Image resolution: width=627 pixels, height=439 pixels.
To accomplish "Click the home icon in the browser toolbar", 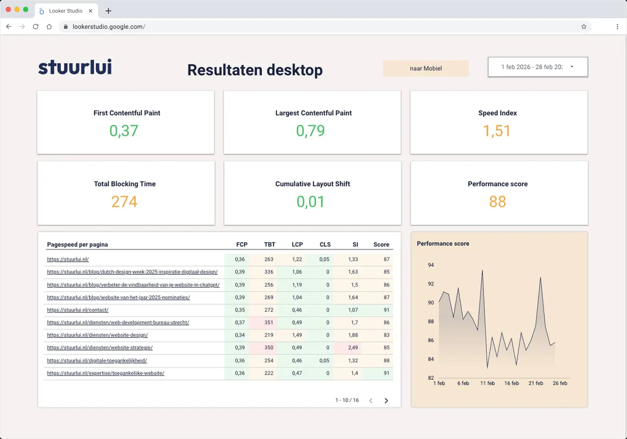I will tap(49, 27).
